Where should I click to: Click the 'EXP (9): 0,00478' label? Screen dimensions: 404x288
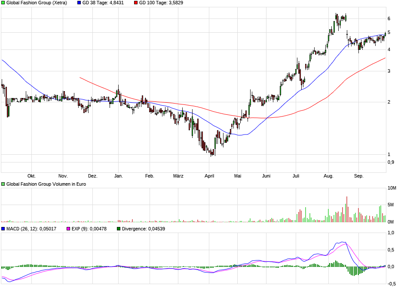(x=89, y=229)
